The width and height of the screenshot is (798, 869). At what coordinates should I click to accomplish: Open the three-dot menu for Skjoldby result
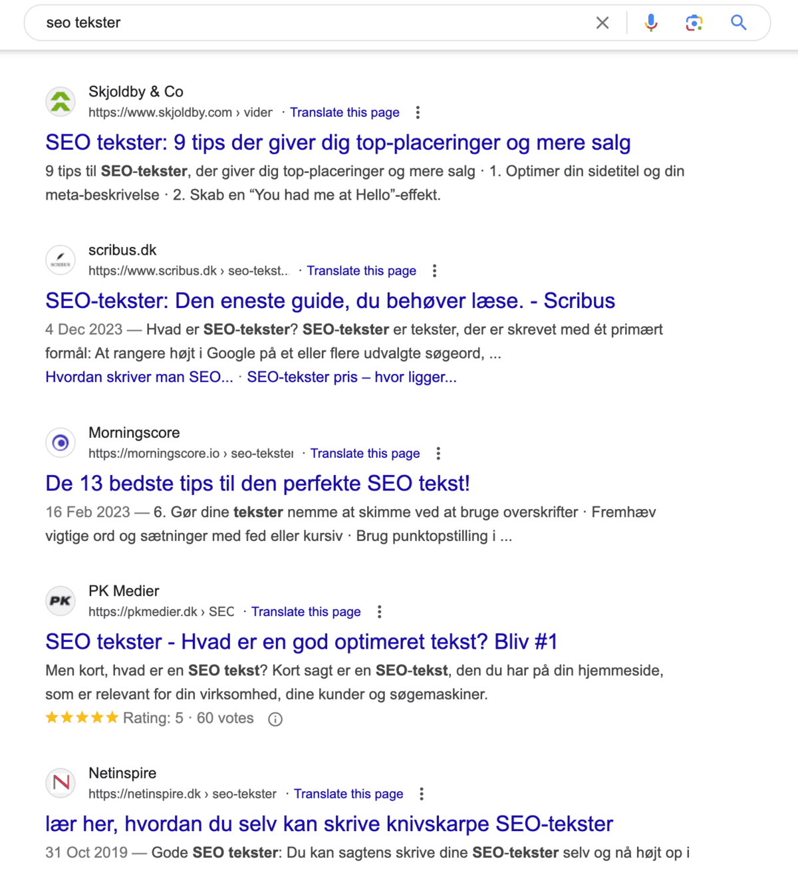(x=418, y=112)
